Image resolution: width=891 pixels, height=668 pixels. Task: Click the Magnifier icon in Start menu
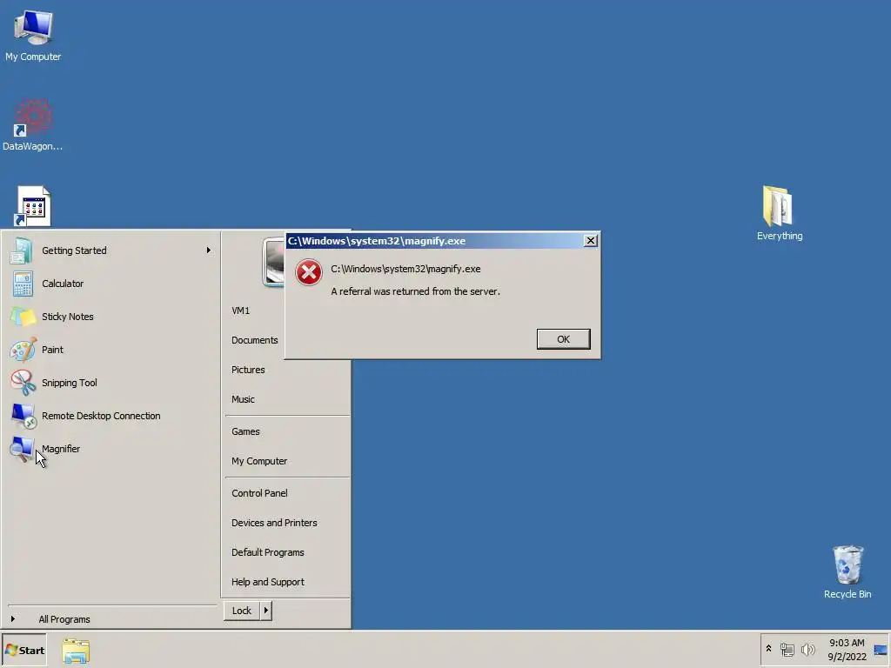coord(22,449)
